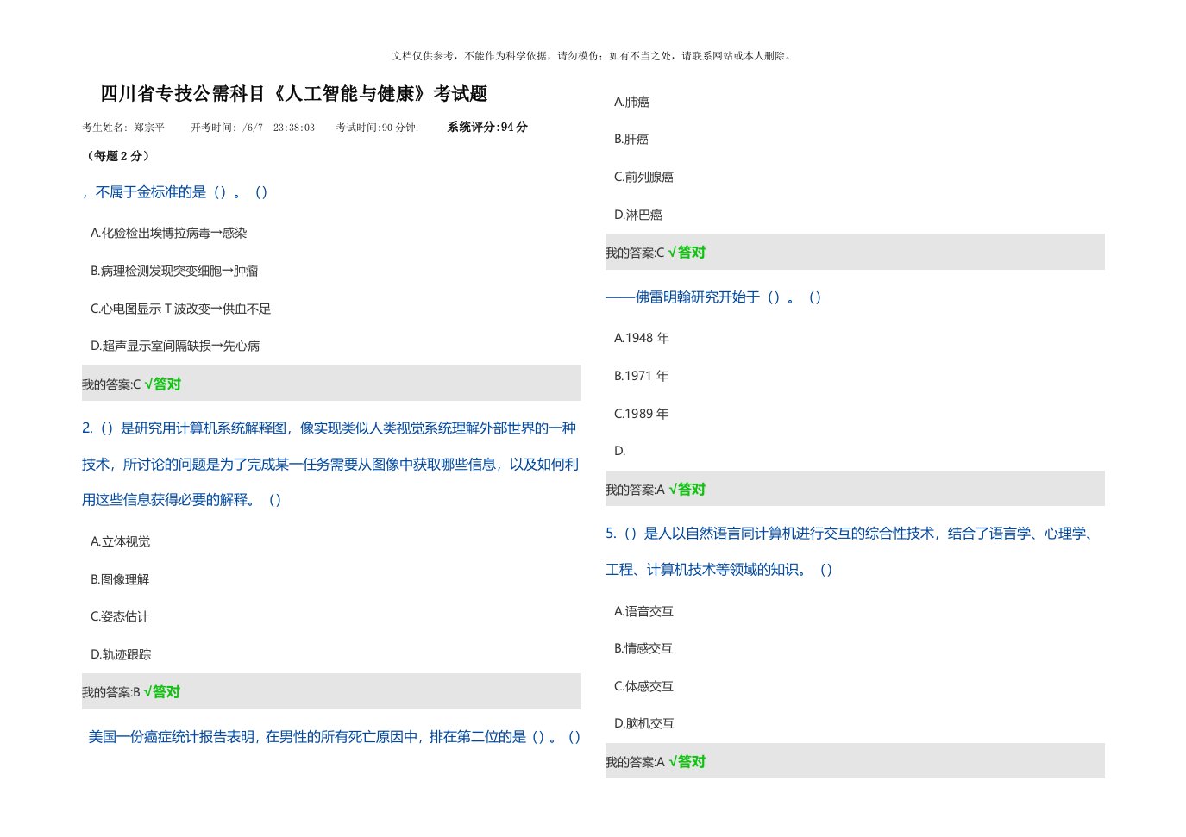Click the exam duration 考试时间:90分钟
1186x837 pixels.
click(377, 128)
